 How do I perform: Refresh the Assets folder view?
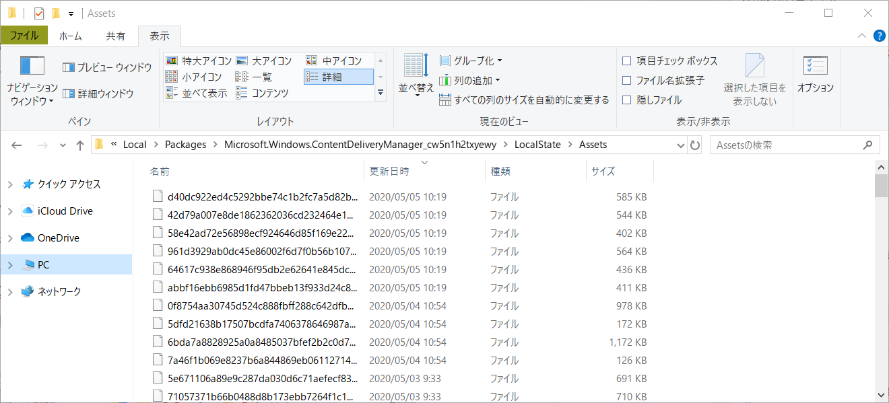(x=696, y=145)
